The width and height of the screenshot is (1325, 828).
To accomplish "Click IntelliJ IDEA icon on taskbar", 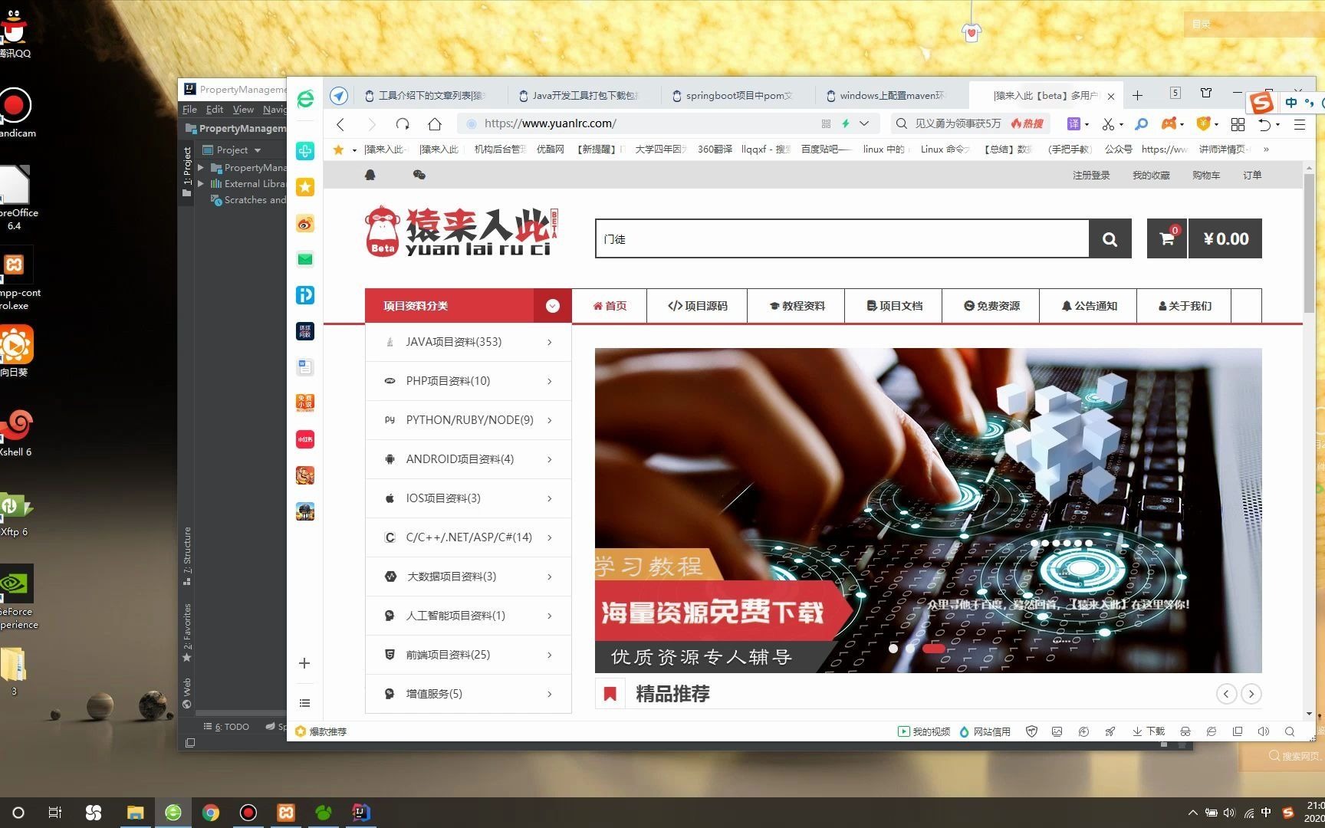I will point(360,813).
